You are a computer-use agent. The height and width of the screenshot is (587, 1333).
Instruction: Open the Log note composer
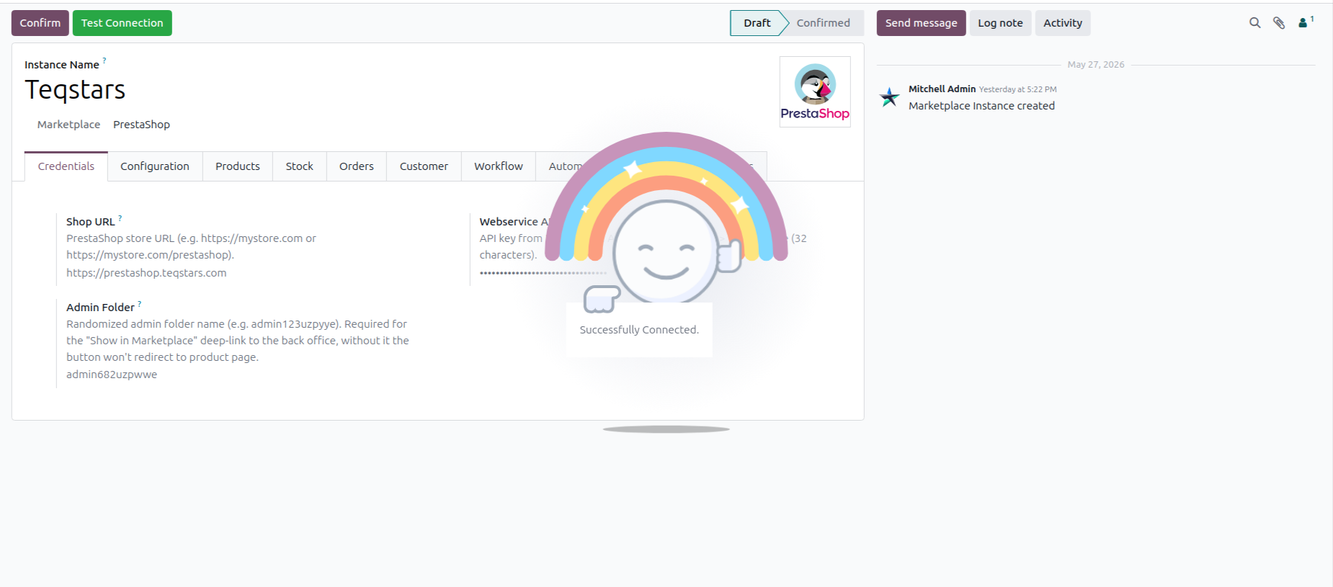(x=1000, y=23)
